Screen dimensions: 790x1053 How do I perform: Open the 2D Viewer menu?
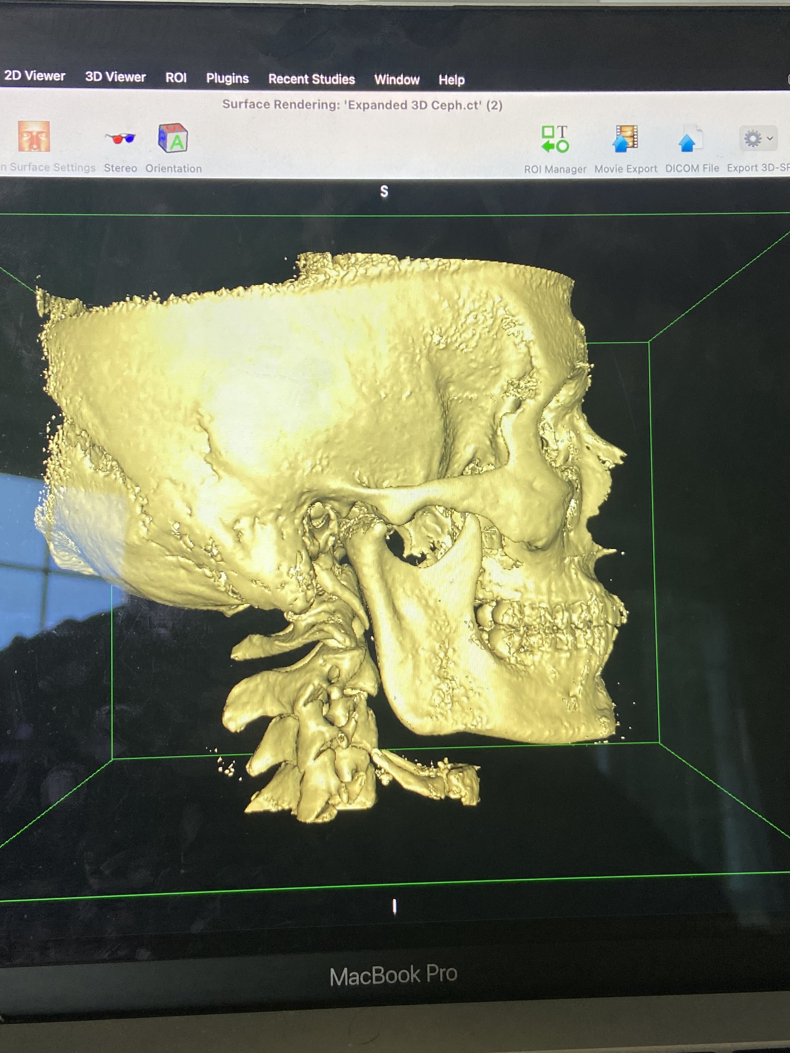point(35,76)
